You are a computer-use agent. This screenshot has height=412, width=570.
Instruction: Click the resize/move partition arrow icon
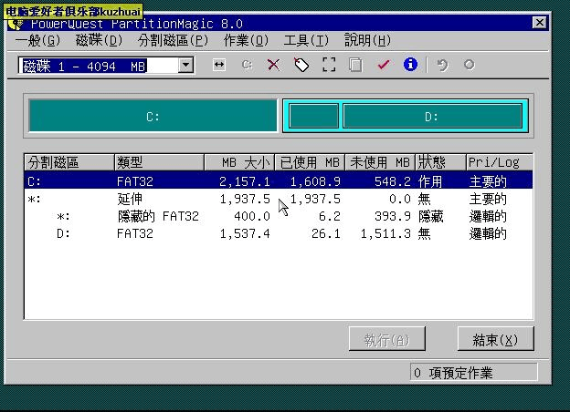219,65
